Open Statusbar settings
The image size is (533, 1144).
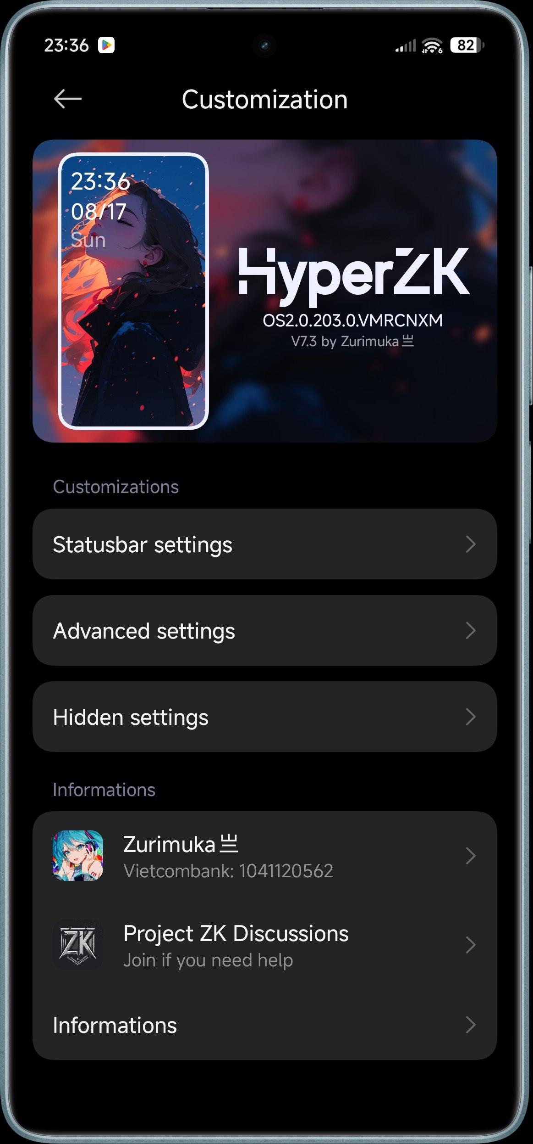265,544
